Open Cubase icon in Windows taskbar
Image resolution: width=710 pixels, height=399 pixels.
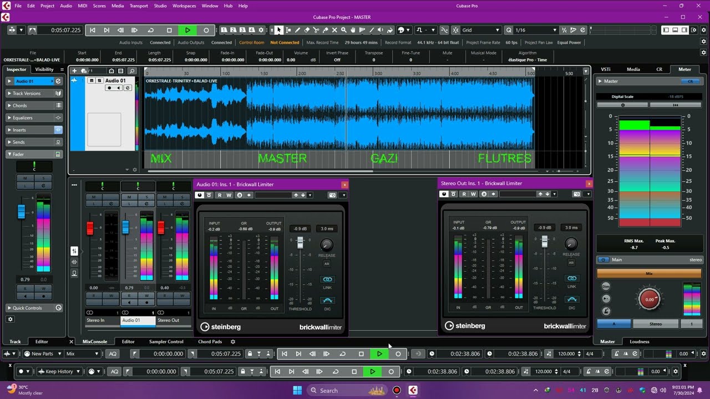point(413,390)
